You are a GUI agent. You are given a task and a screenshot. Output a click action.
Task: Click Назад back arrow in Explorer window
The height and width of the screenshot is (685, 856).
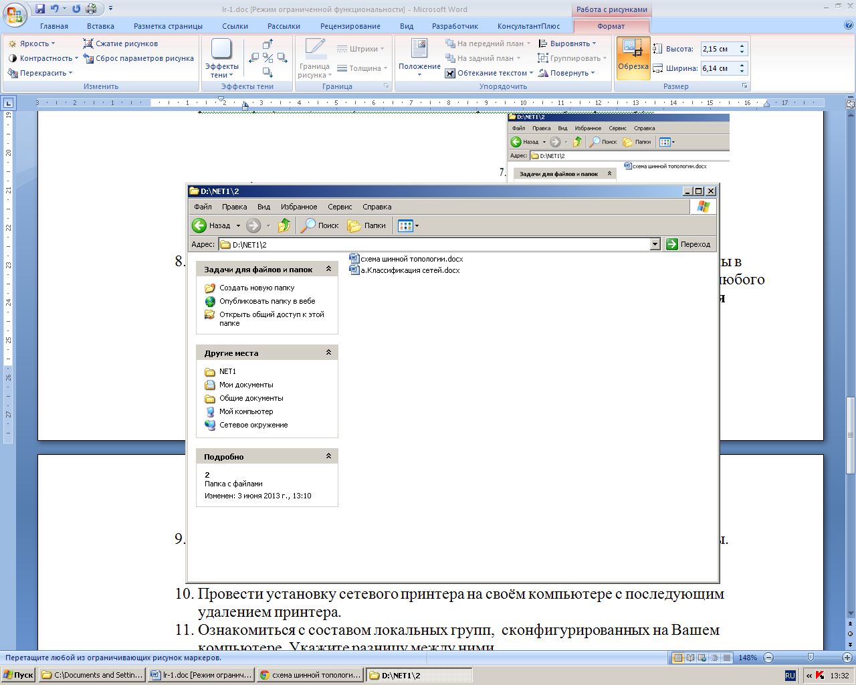(x=211, y=225)
